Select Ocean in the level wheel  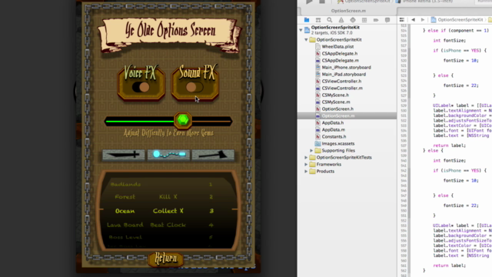point(125,211)
